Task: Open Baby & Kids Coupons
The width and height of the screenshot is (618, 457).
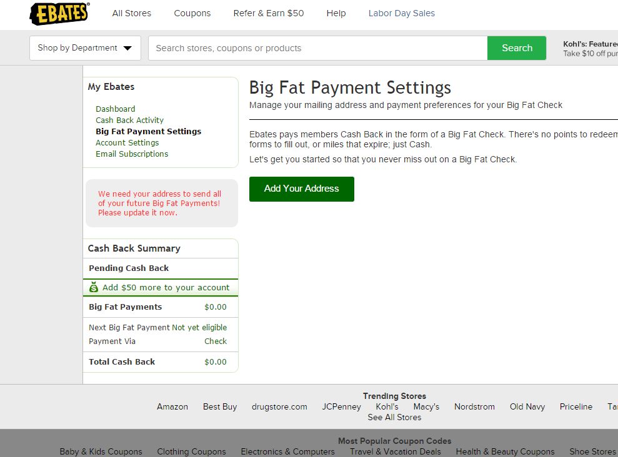Action: [x=101, y=451]
